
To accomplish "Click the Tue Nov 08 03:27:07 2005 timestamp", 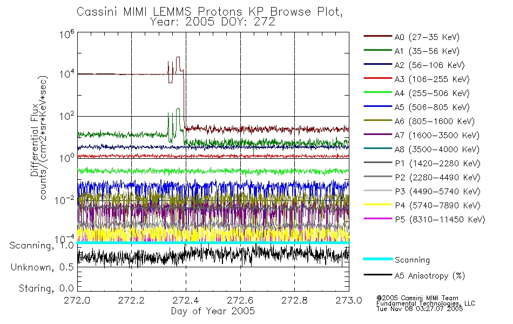I will pyautogui.click(x=420, y=309).
